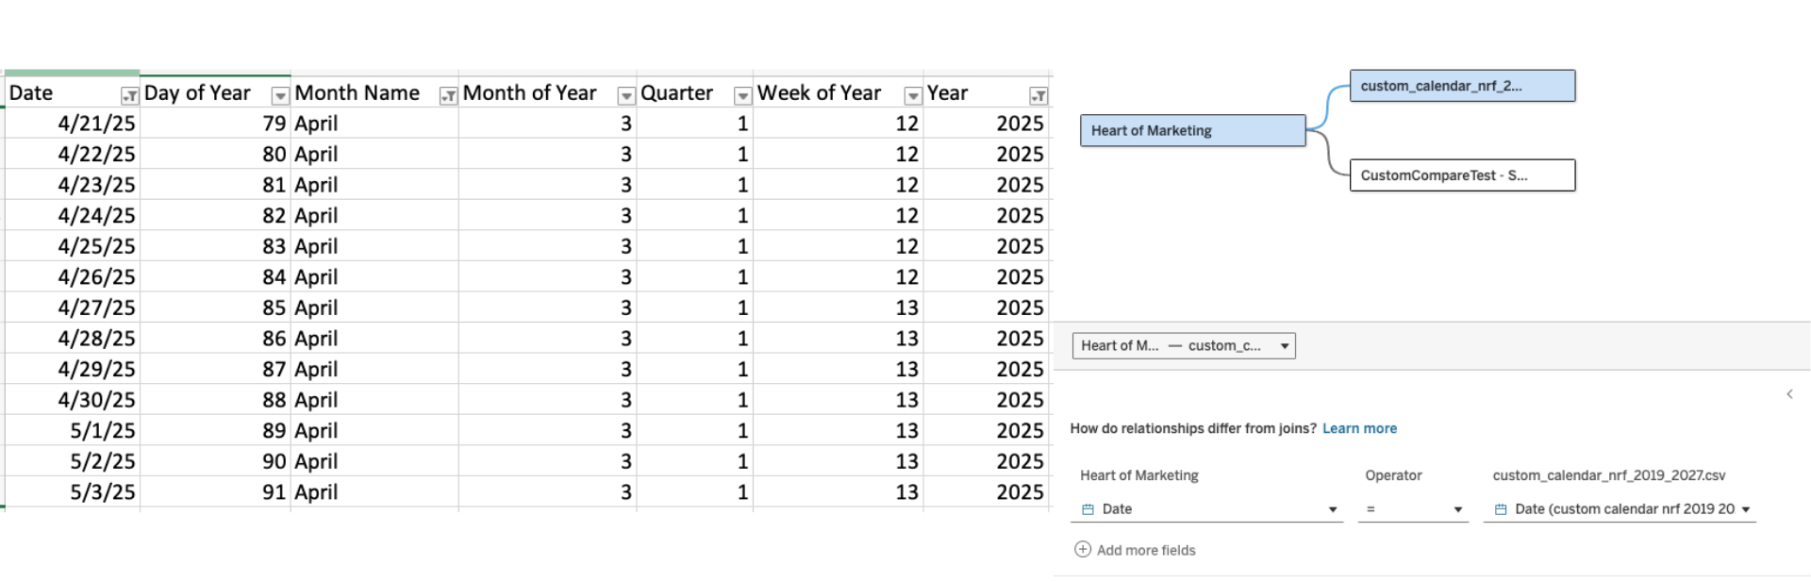Open the Month Name filter button

click(x=448, y=95)
